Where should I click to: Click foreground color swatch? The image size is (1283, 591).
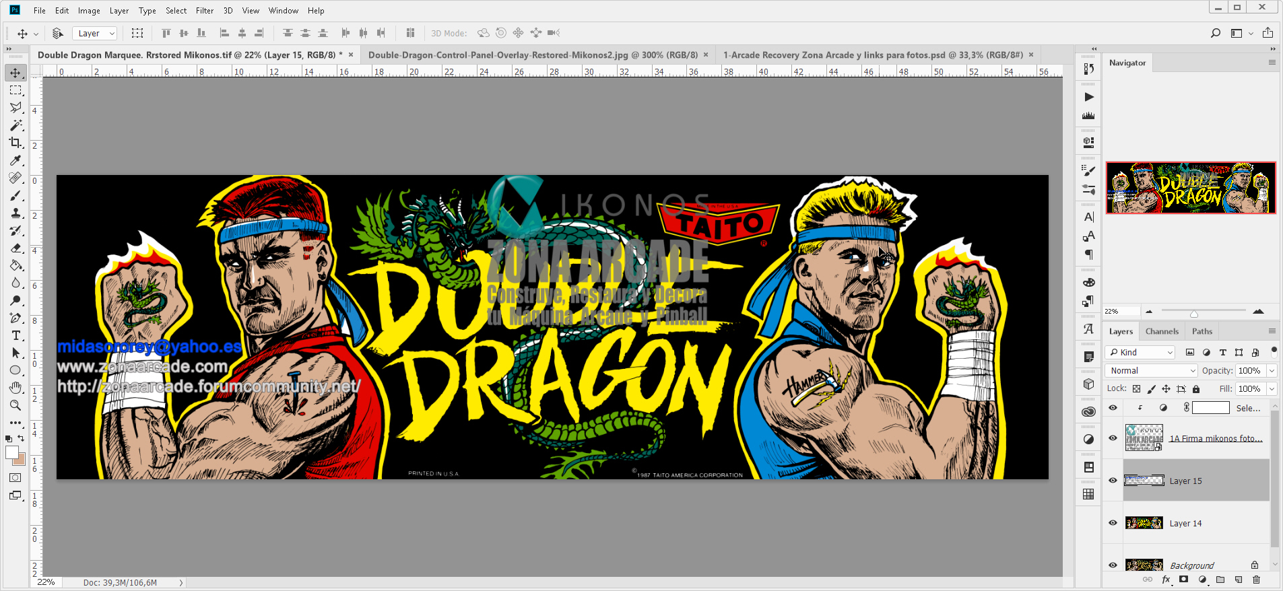[x=11, y=452]
